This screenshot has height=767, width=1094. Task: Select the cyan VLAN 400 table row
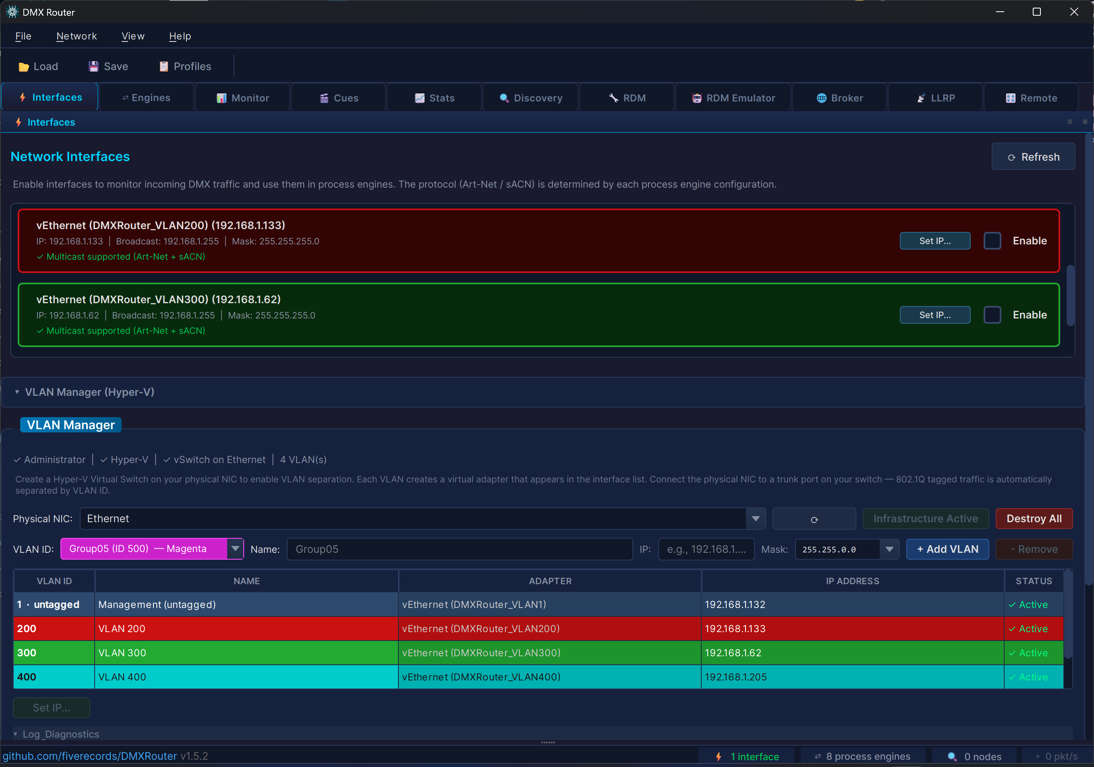click(x=539, y=677)
